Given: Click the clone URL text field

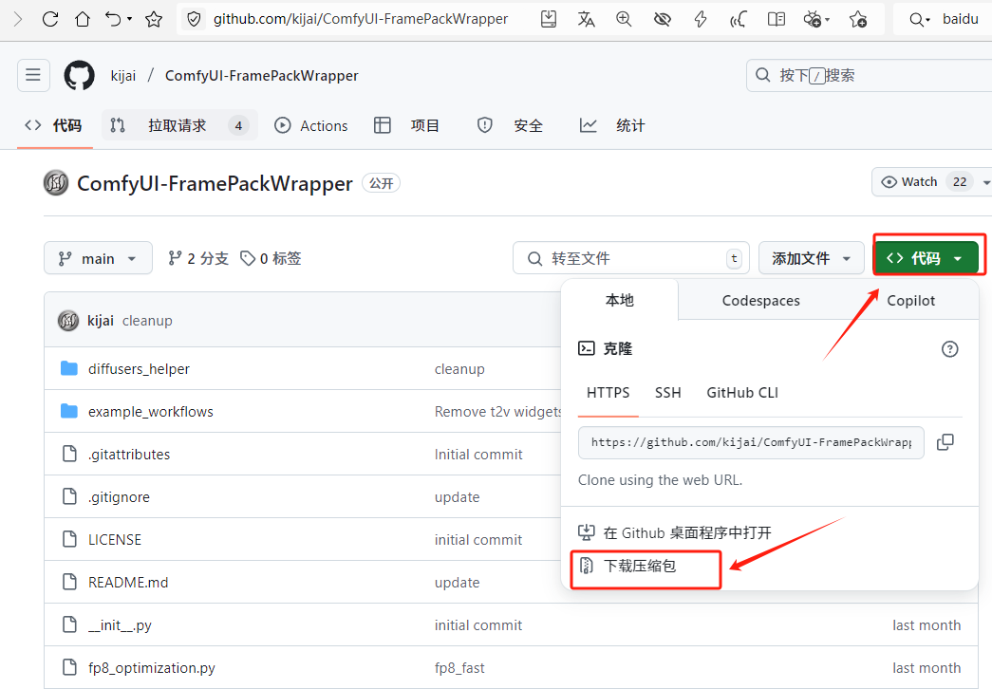Looking at the screenshot, I should (751, 442).
